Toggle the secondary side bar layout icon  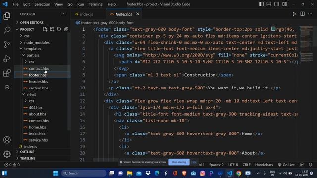[x=276, y=4]
